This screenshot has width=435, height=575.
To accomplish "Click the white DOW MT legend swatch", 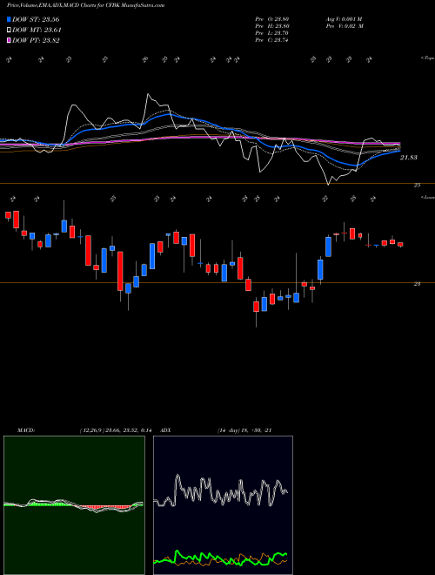I will point(10,30).
